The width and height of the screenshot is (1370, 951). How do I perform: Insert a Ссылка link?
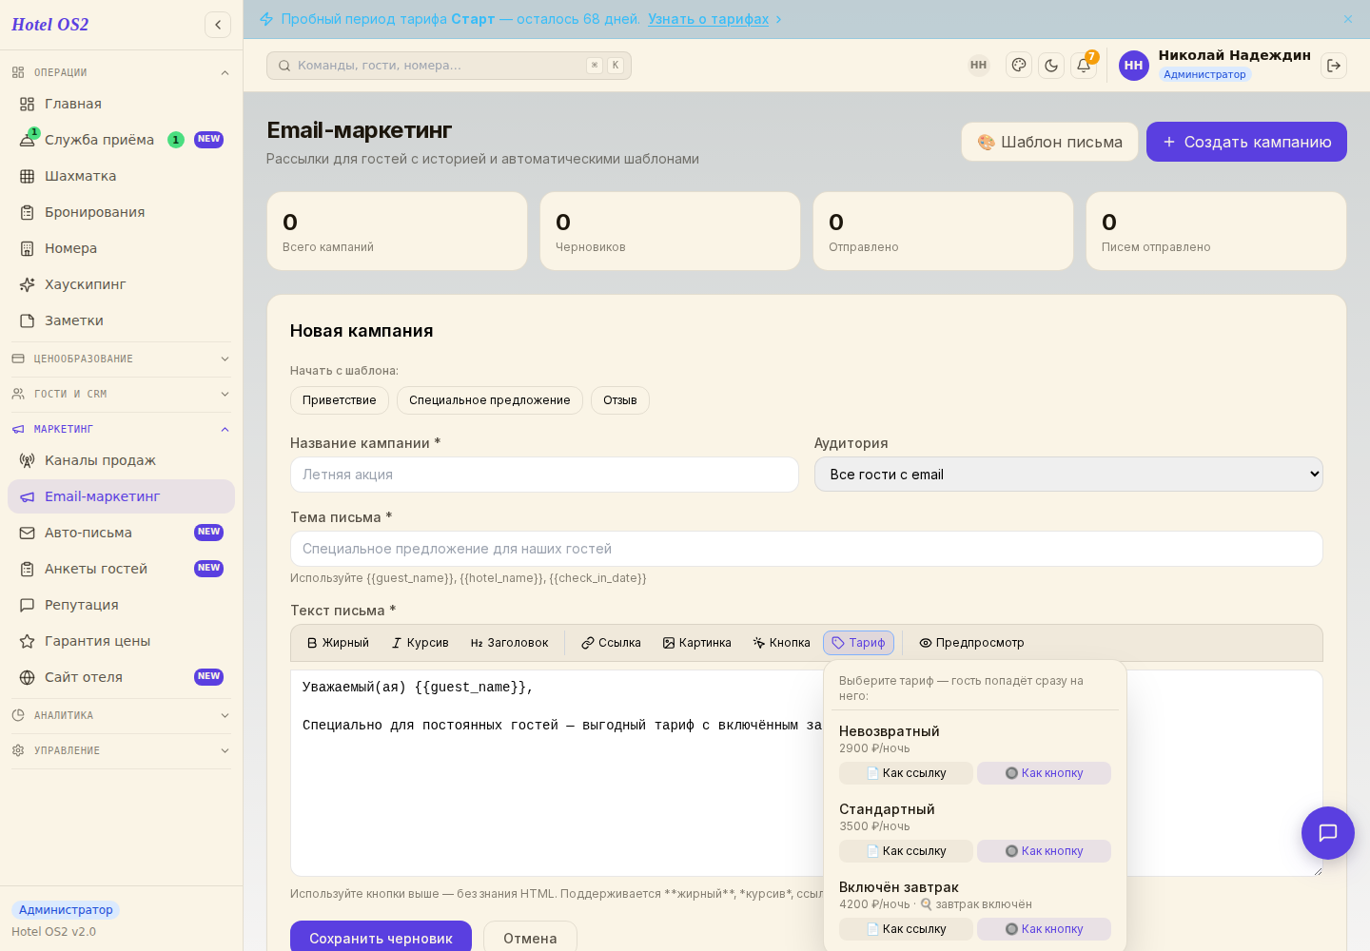pyautogui.click(x=611, y=643)
